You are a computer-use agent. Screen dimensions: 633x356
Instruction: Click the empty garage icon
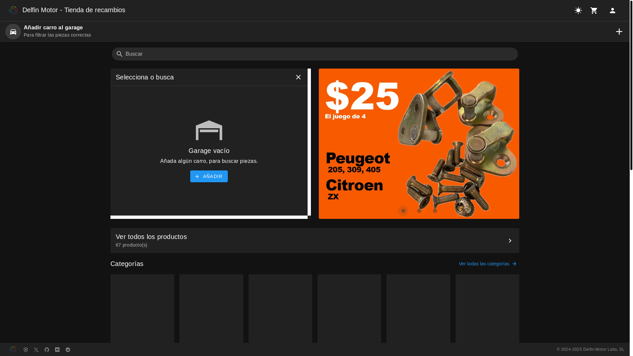point(209,130)
